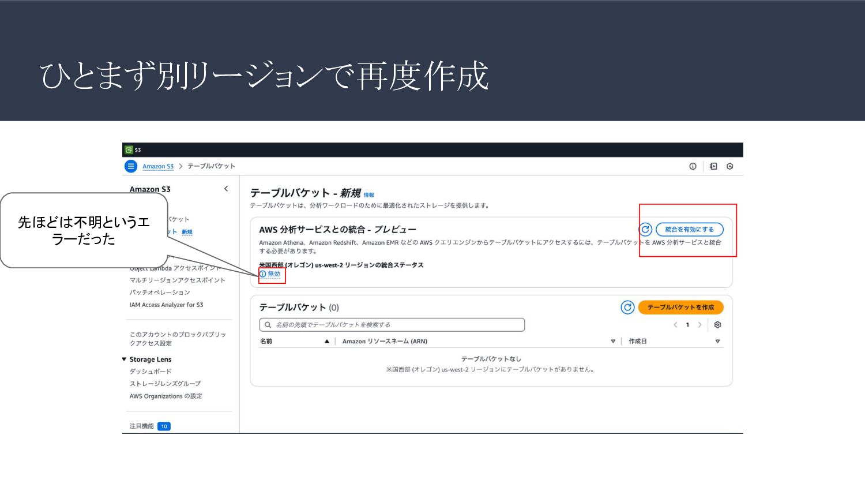The height and width of the screenshot is (487, 865).
Task: Sort by 名前 column ascending arrow
Action: (x=327, y=342)
